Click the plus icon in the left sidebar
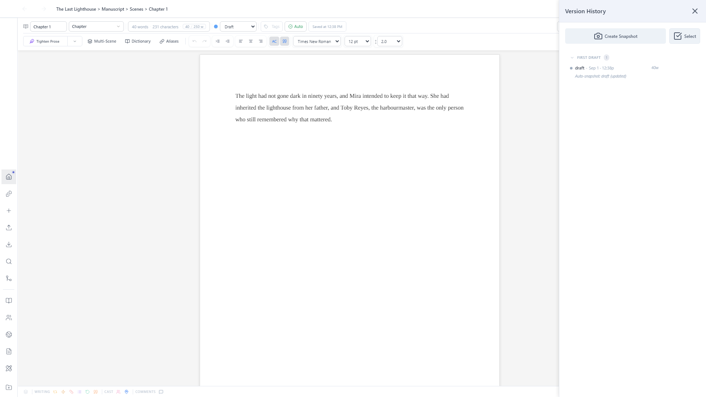 [x=9, y=211]
